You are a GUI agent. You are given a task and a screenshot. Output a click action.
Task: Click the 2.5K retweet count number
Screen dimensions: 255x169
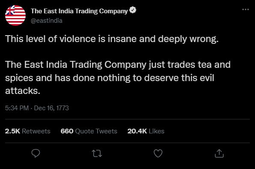coord(12,131)
